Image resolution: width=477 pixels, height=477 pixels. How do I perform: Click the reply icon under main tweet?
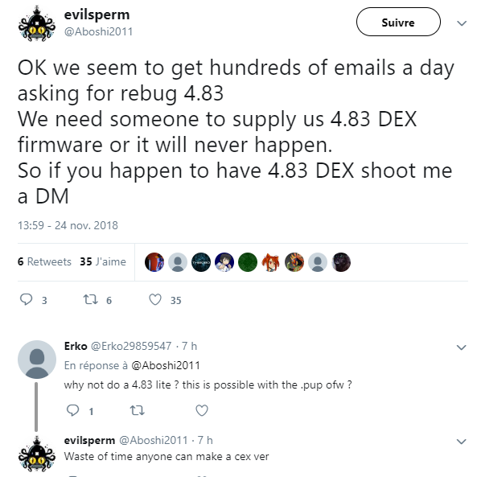pos(27,299)
